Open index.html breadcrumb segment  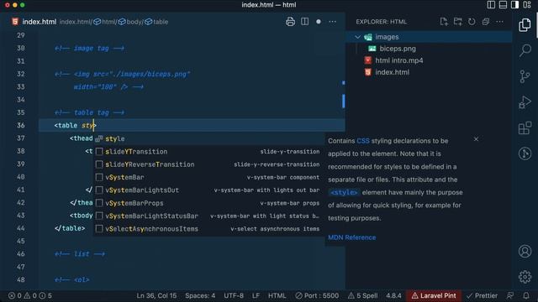coord(75,22)
